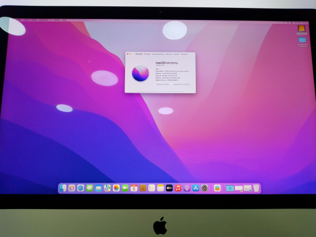Screen dimensions: 316x237
Task: Open the Finder menu in menu bar
Action: pos(18,20)
